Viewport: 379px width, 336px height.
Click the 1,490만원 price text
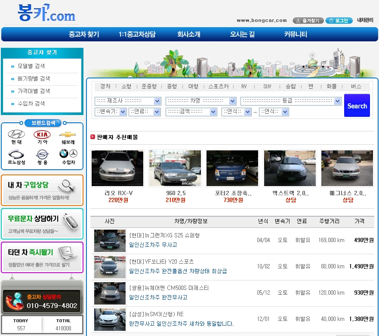(361, 267)
